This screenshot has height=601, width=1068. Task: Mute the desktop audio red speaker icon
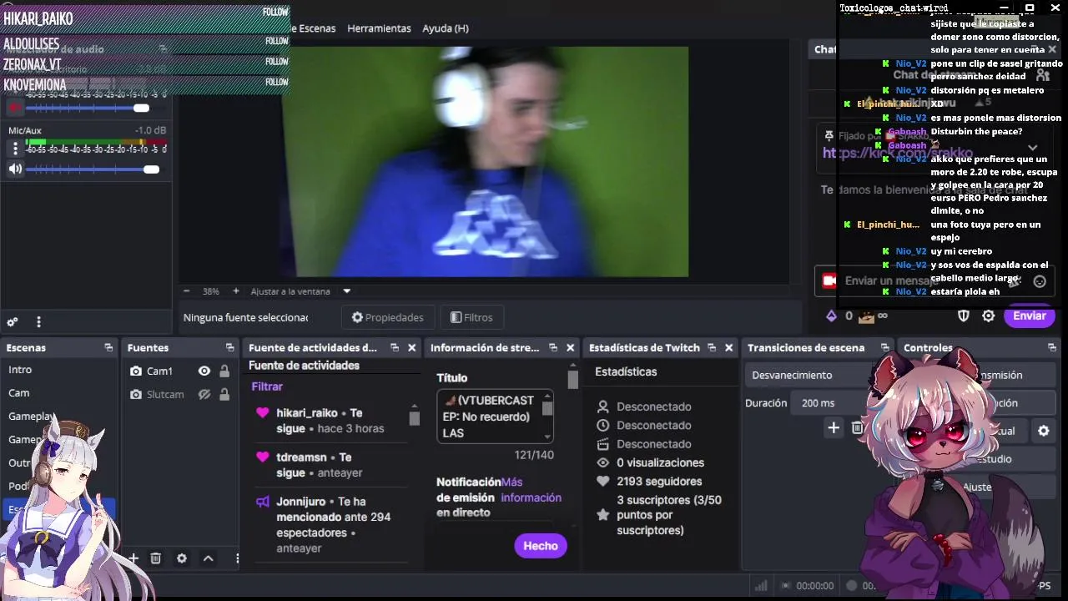pyautogui.click(x=15, y=108)
